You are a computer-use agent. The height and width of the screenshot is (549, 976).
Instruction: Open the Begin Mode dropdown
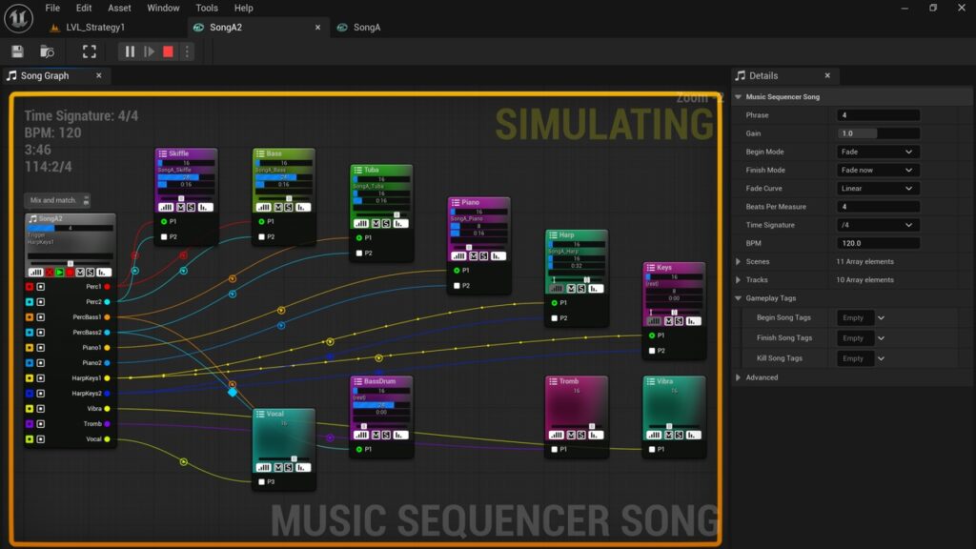(x=878, y=152)
